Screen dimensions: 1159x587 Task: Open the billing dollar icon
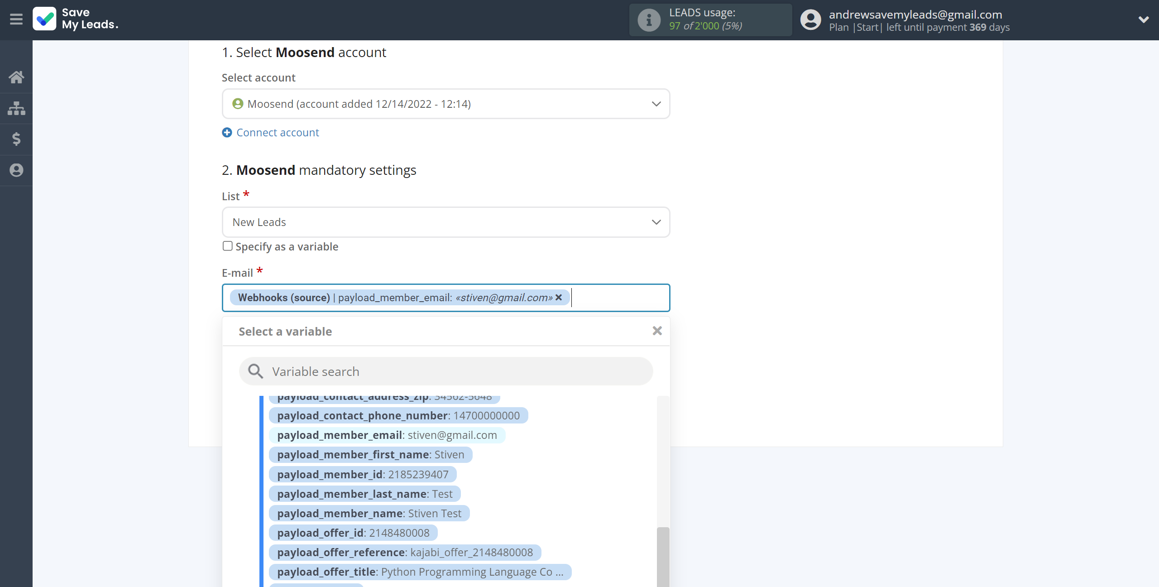click(x=16, y=139)
